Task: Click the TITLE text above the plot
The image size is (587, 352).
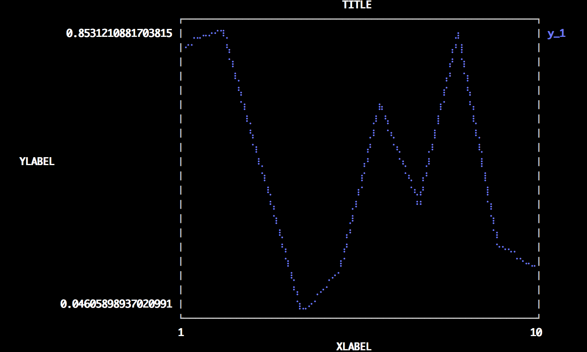Action: (x=357, y=5)
